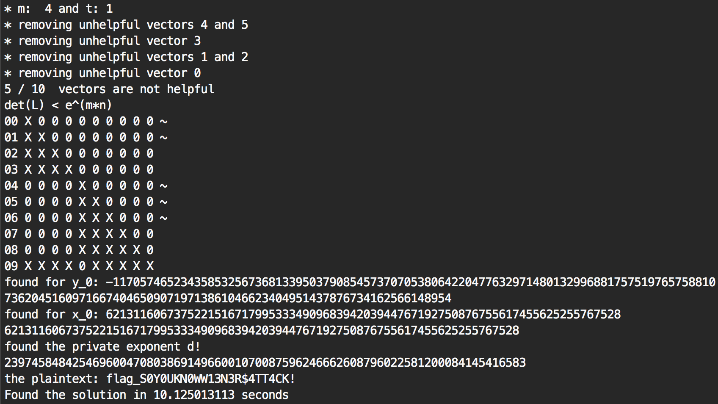Screen dimensions: 718x404
Task: Click the "found for y_0:" label
Action: tap(52, 282)
